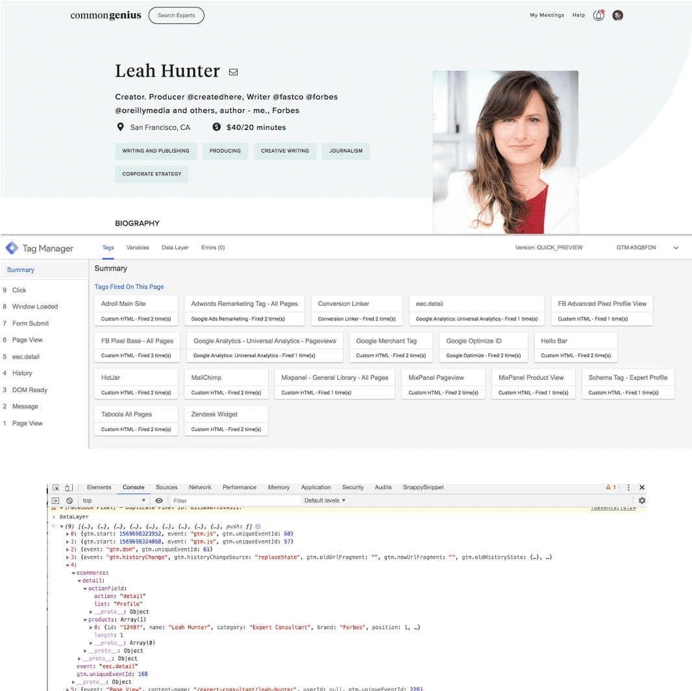Open the Zendesk Widget tag card
692x691 pixels.
(x=226, y=421)
